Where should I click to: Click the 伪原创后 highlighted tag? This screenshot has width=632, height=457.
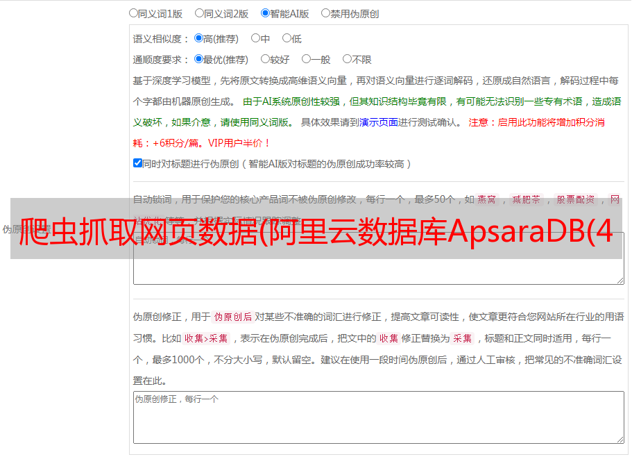coord(233,317)
